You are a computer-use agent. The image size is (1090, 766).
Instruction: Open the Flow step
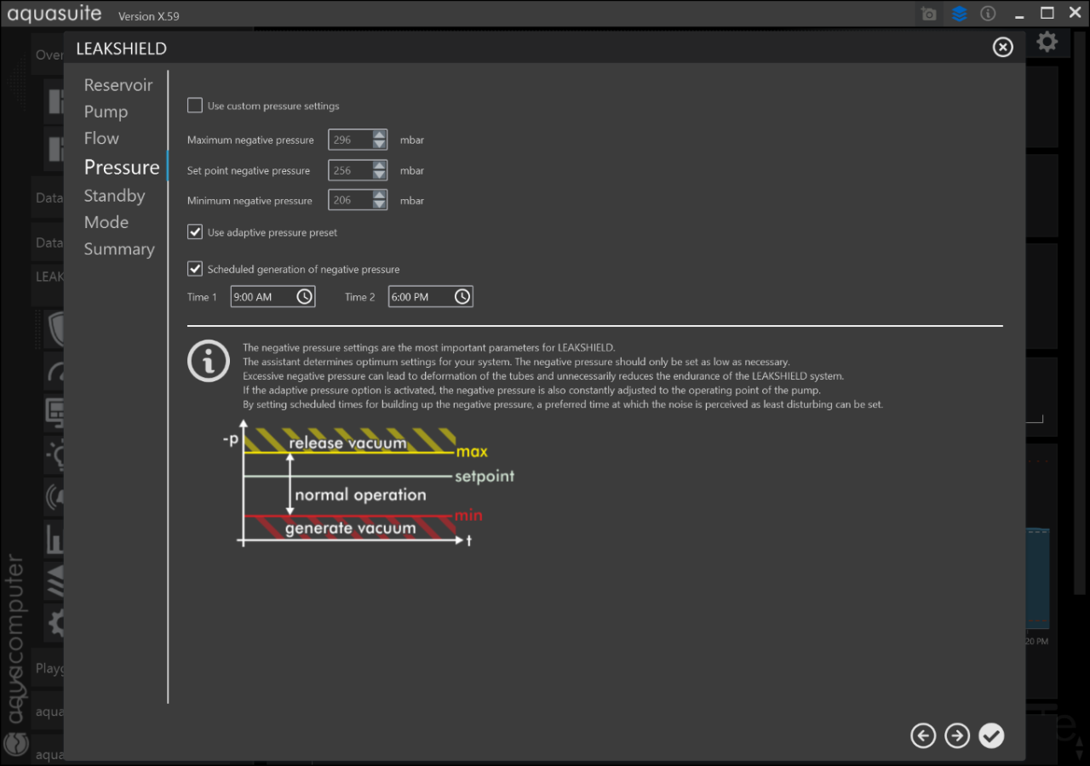tap(101, 138)
